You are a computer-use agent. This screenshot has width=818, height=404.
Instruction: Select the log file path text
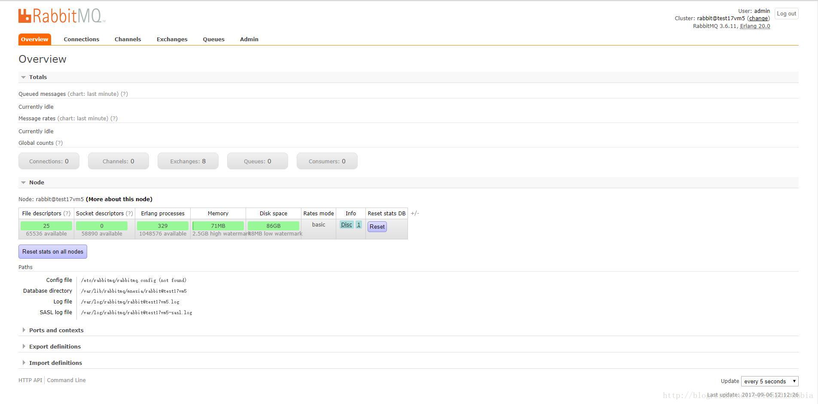coord(130,302)
